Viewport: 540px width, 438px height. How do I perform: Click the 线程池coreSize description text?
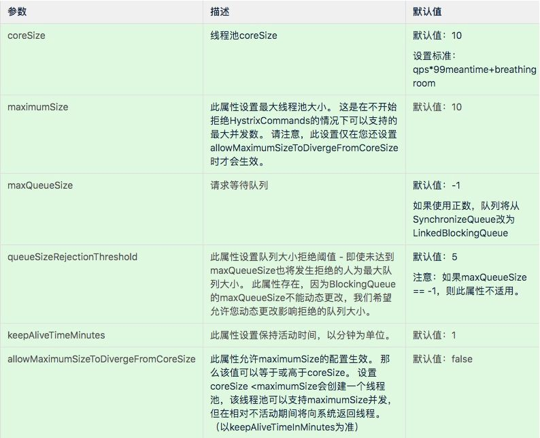point(243,35)
